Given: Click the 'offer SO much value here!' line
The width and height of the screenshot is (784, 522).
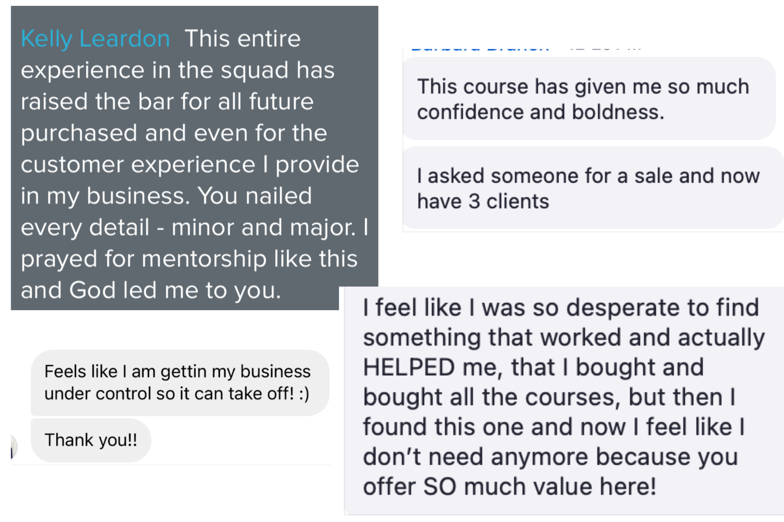Looking at the screenshot, I should click(509, 487).
